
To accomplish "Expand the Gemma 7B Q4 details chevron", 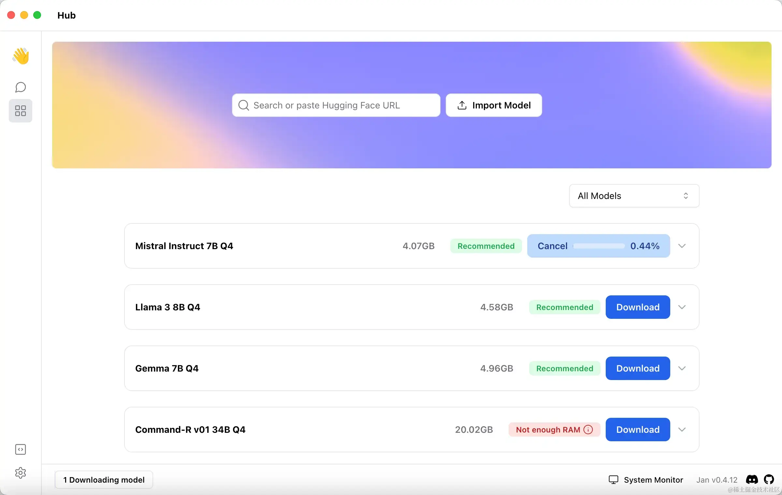I will pyautogui.click(x=682, y=368).
